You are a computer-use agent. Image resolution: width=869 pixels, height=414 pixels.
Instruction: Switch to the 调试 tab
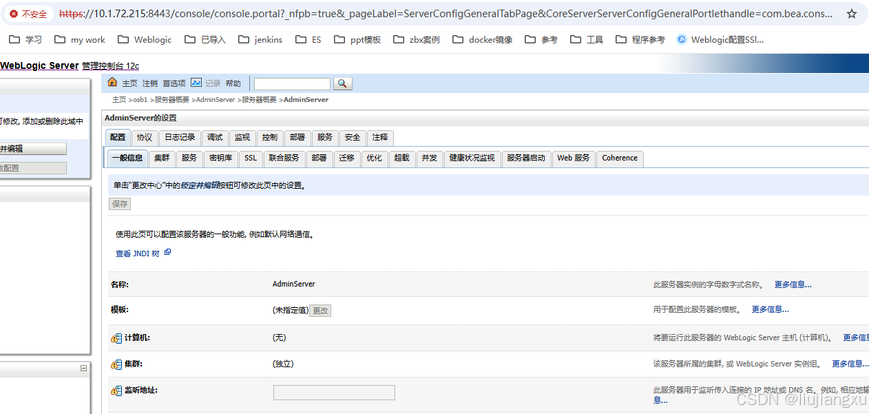pos(215,137)
